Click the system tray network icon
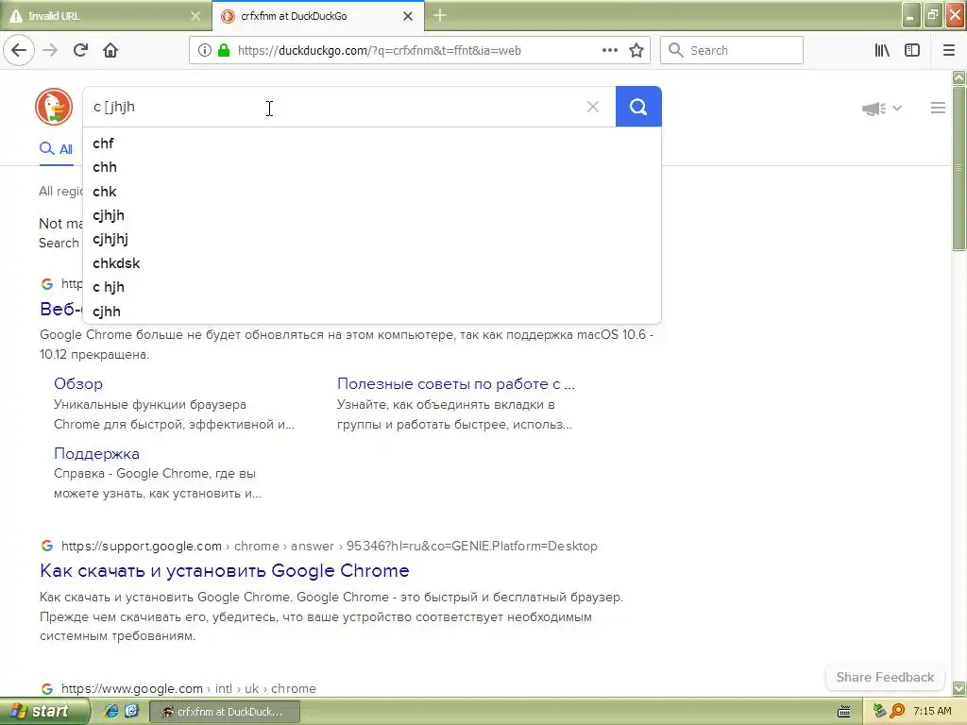Viewport: 967px width, 725px height. pos(879,712)
